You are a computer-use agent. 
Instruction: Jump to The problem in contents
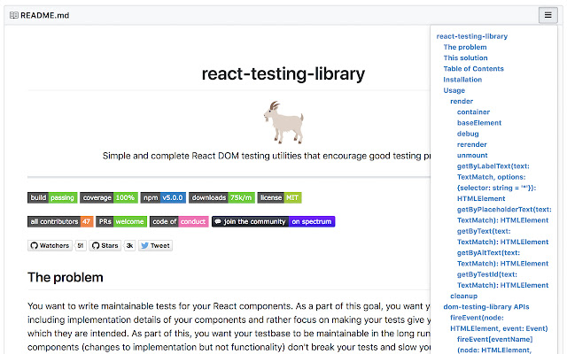(x=465, y=47)
